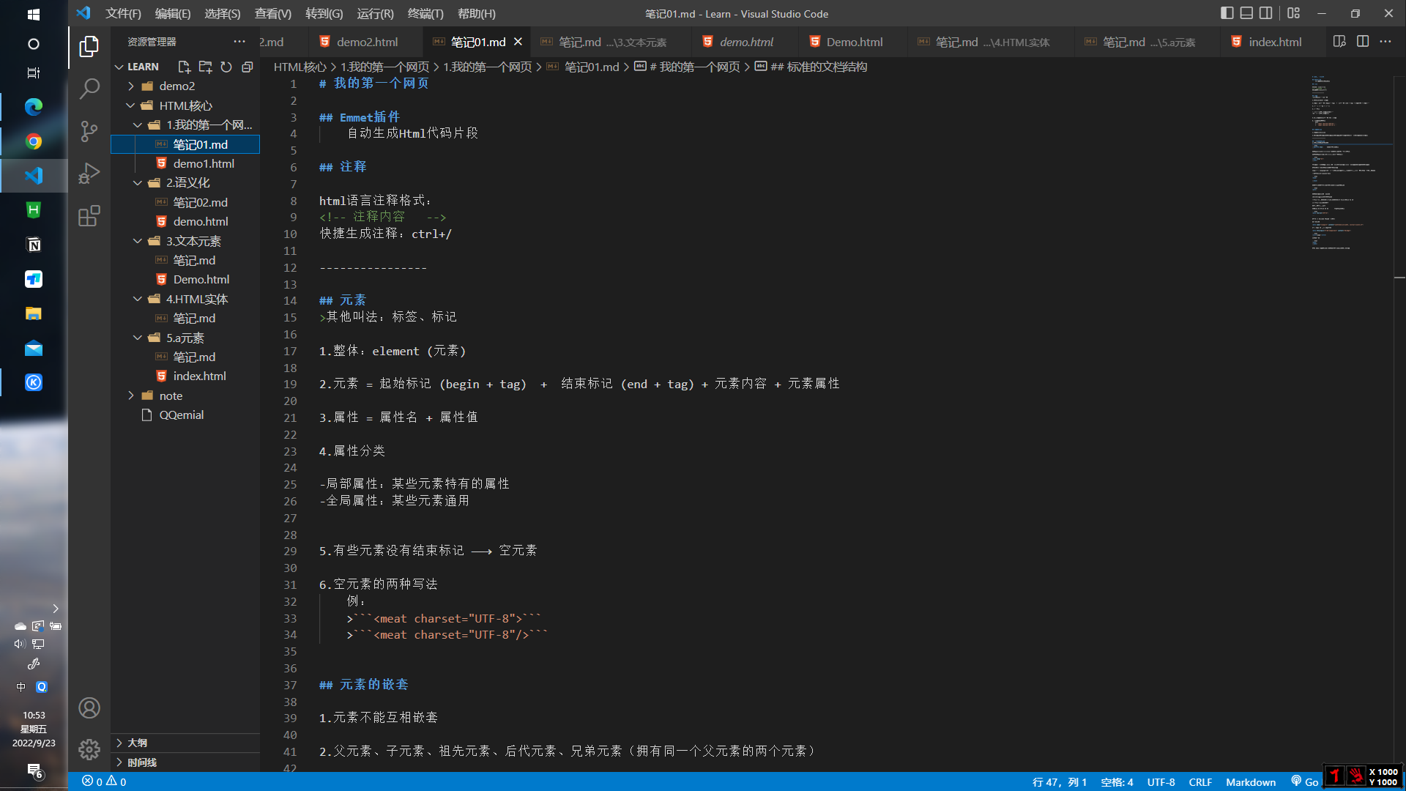
Task: Toggle the secondary side bar layout button
Action: click(1266, 13)
